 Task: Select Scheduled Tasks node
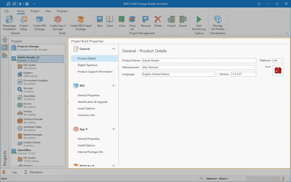[29, 129]
